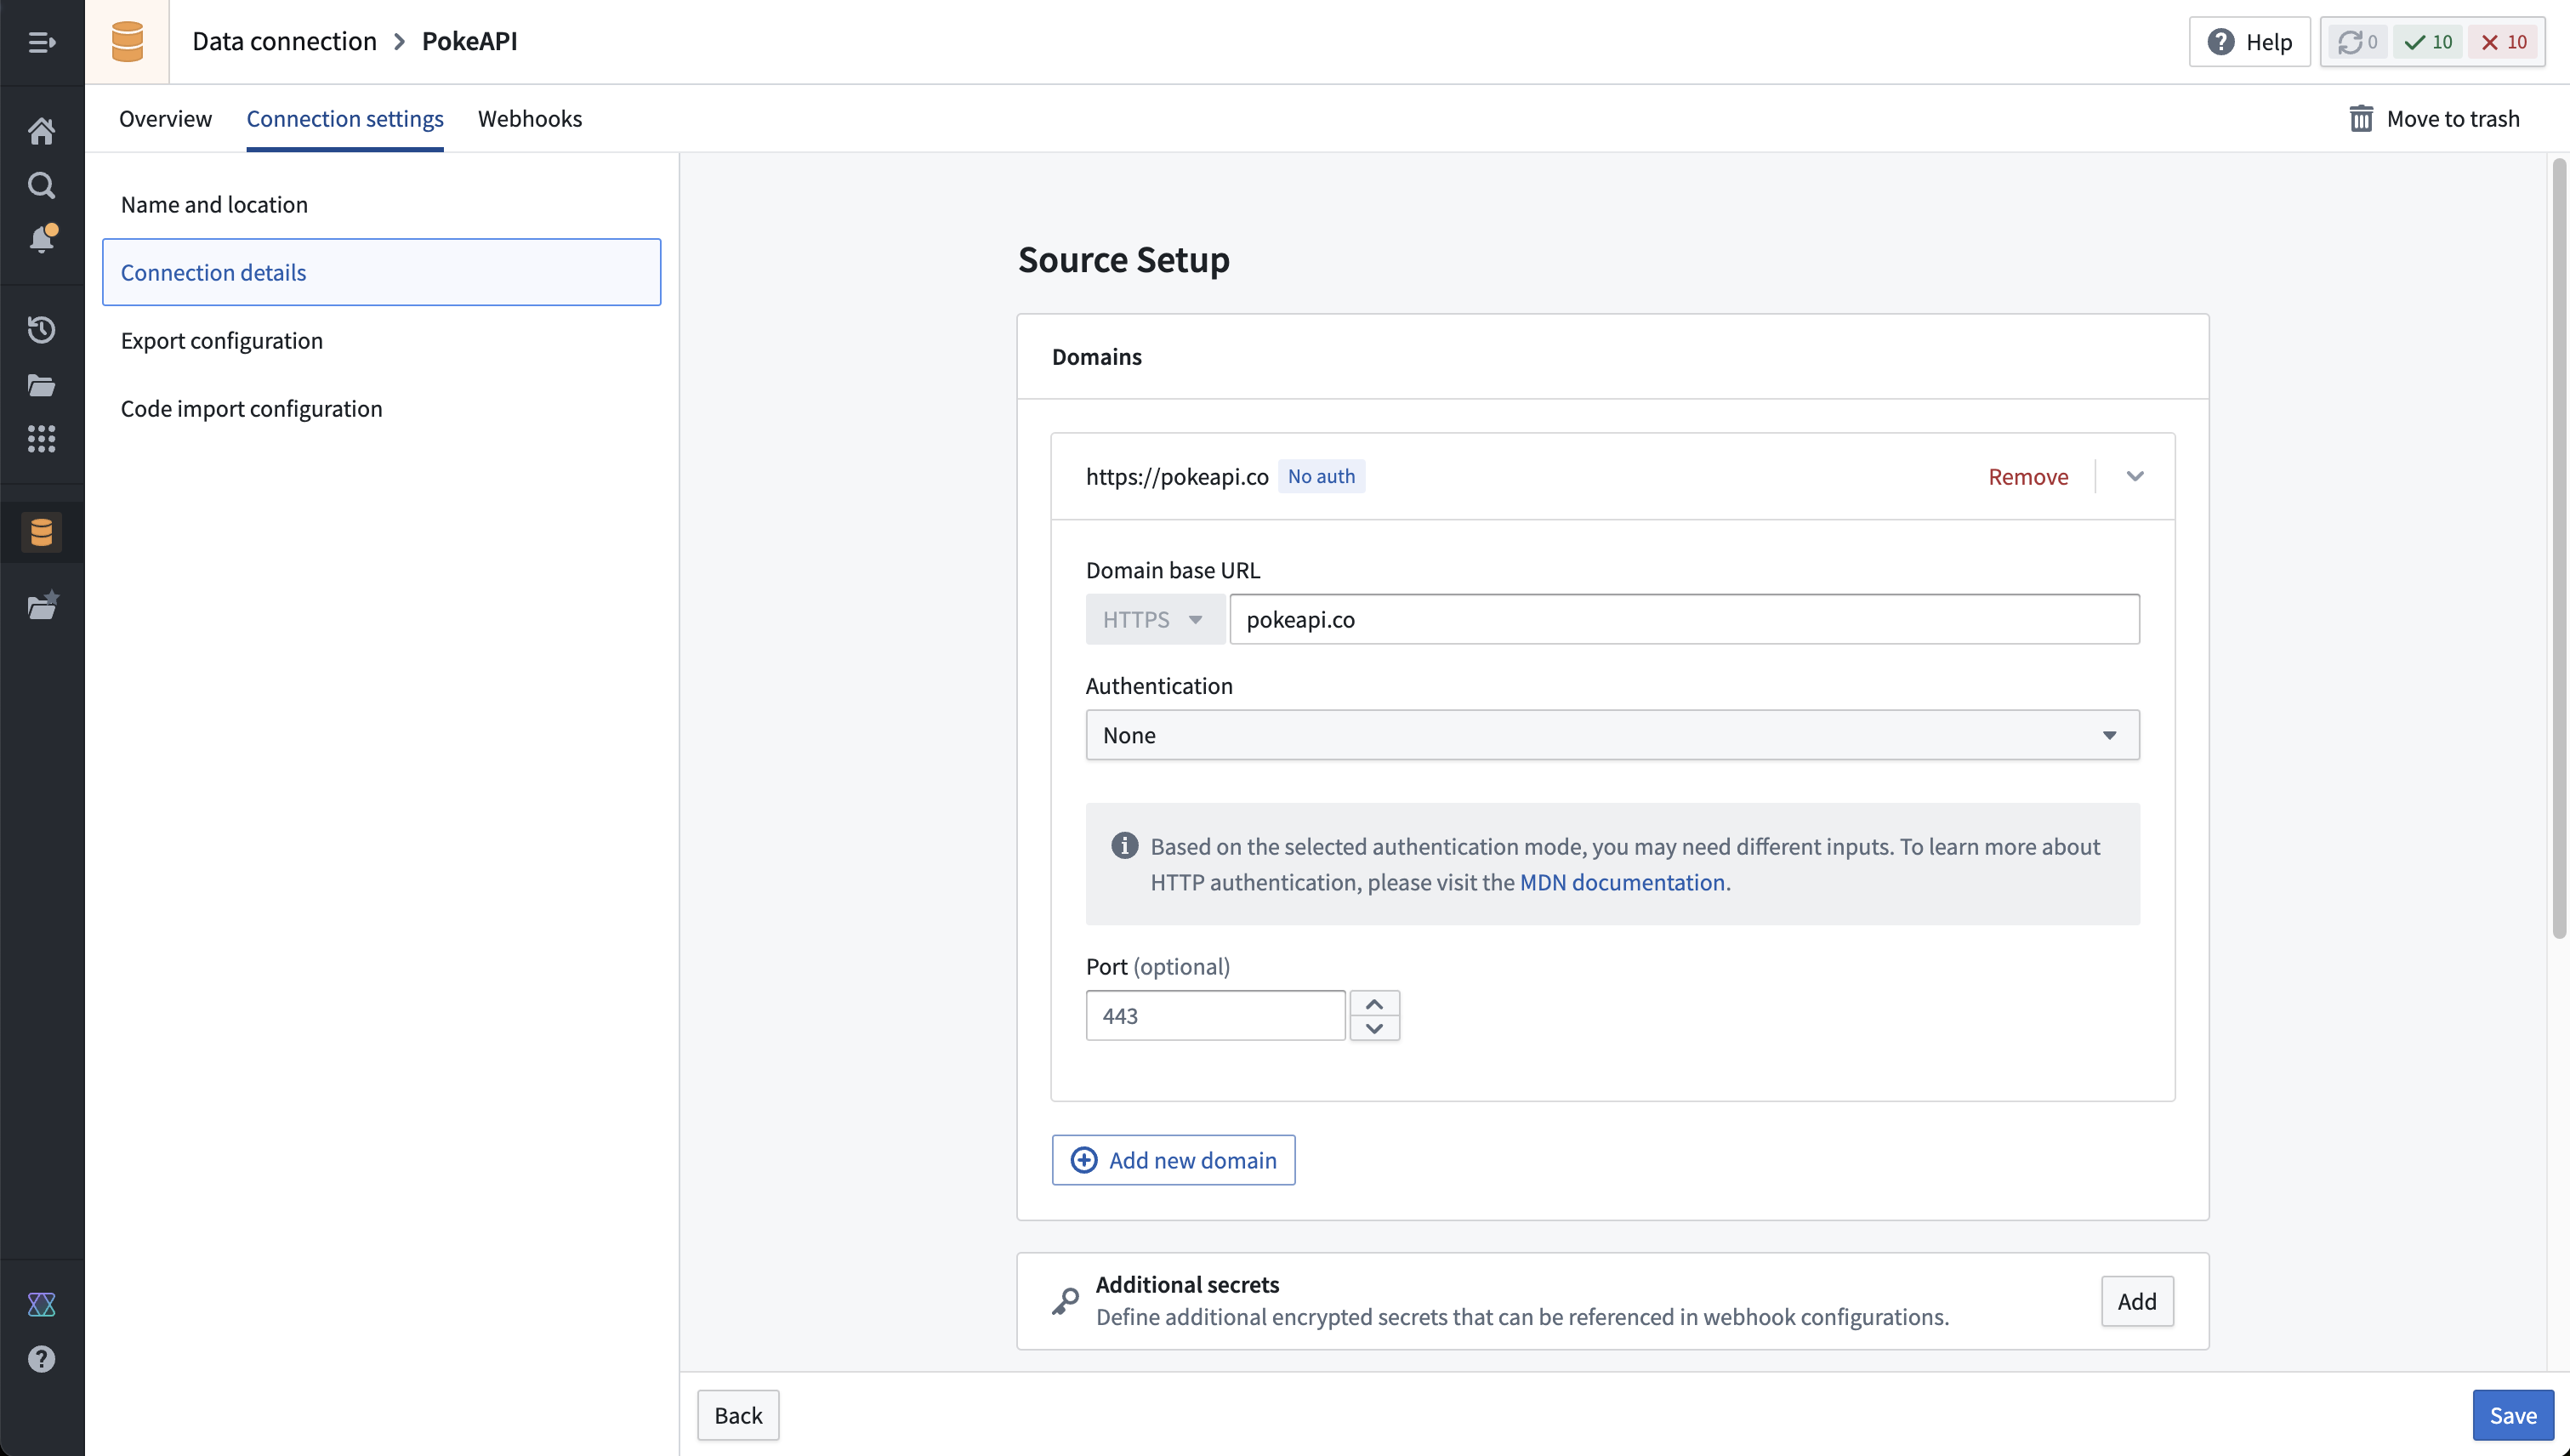Select Export configuration section
This screenshot has width=2570, height=1456.
pos(381,340)
